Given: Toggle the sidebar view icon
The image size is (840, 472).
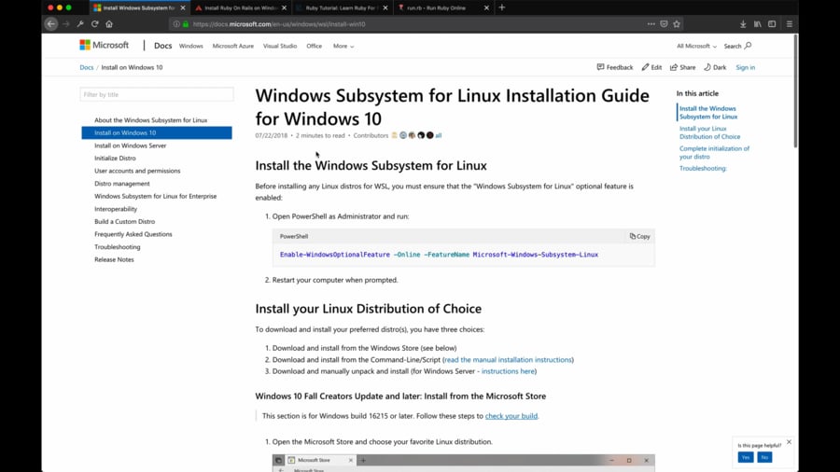Looking at the screenshot, I should [772, 24].
